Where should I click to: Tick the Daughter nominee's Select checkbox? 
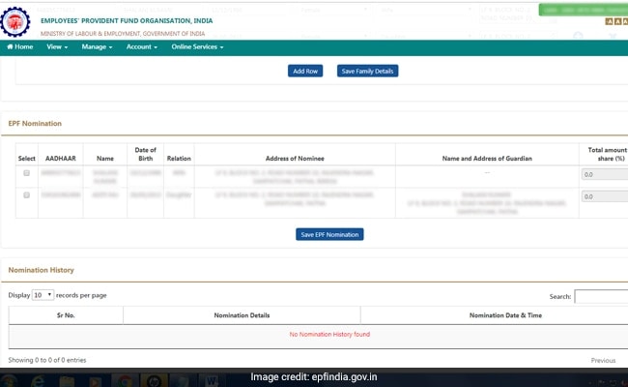coord(27,196)
